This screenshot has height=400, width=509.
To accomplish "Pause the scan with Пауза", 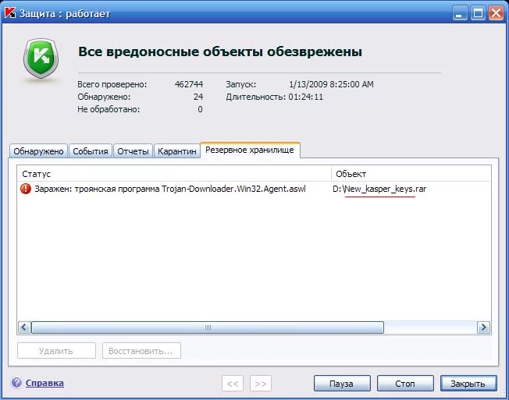I will 342,384.
